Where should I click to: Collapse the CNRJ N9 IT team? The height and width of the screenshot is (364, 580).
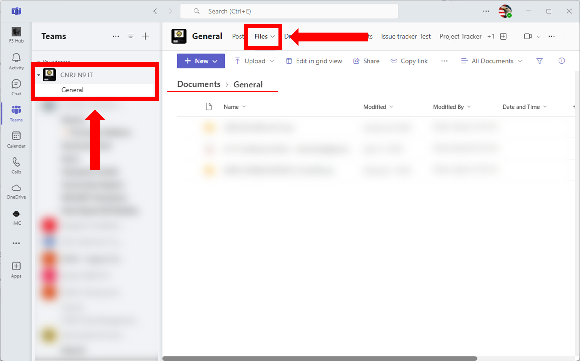click(39, 75)
